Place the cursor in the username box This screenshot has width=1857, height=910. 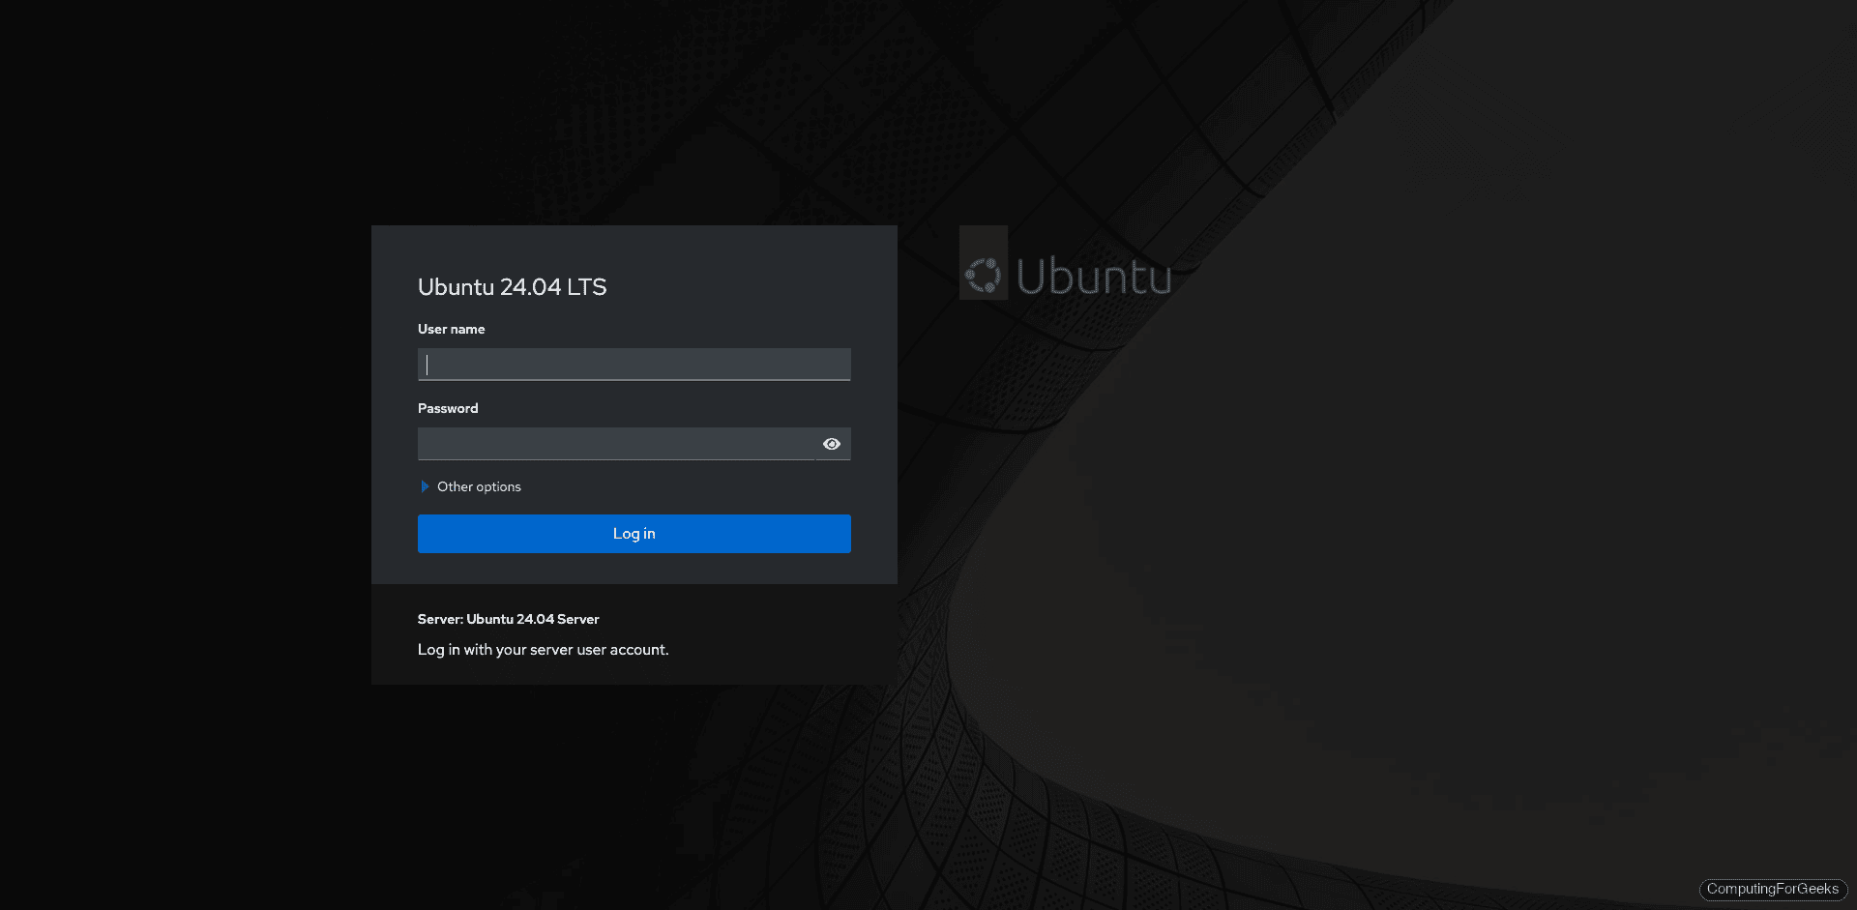click(x=634, y=365)
